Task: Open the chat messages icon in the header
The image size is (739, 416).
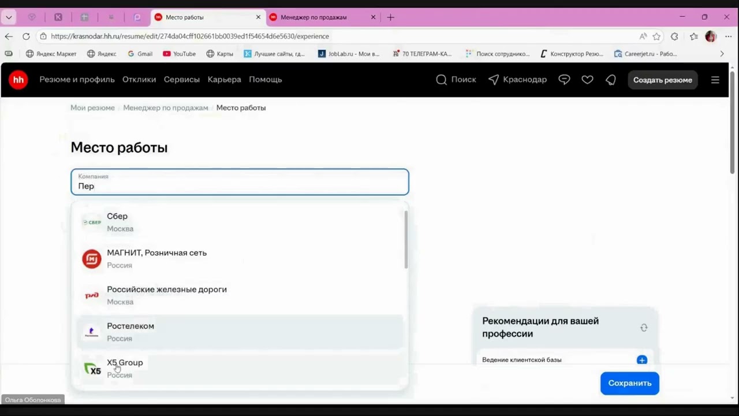Action: [564, 80]
